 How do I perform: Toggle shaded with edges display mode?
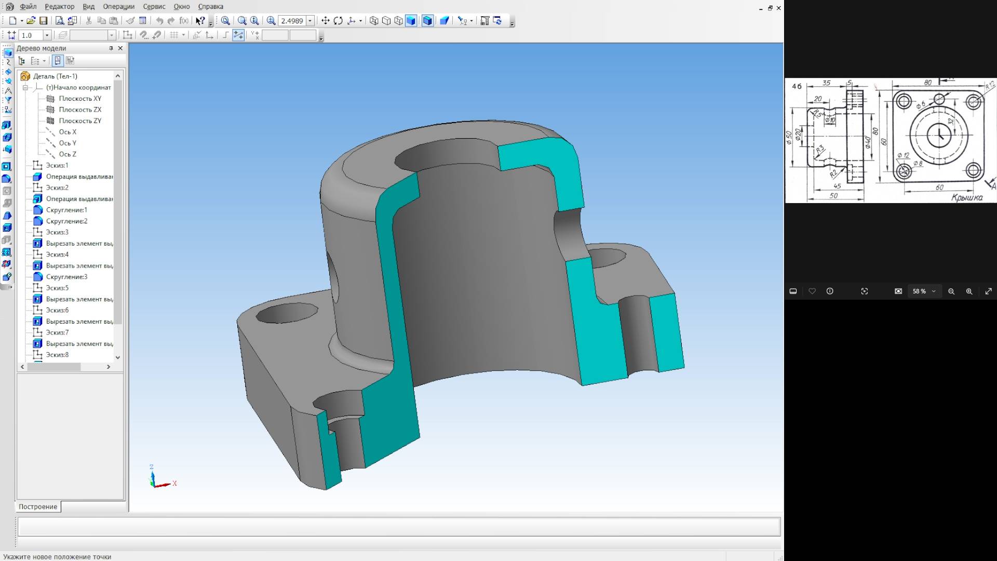point(427,21)
